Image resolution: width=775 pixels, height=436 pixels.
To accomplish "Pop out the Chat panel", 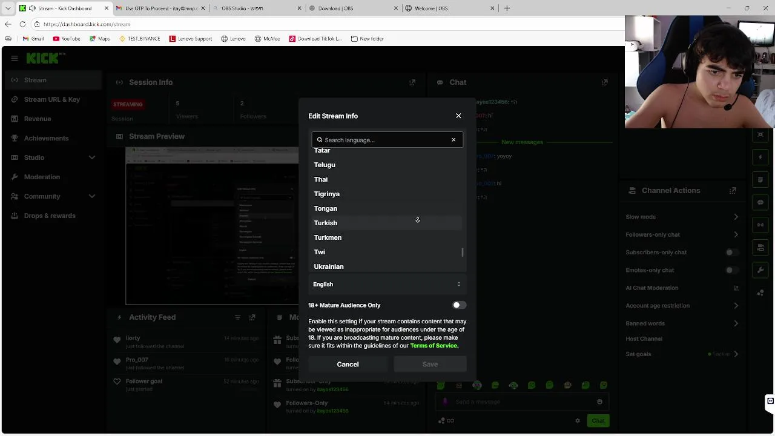I will point(604,82).
